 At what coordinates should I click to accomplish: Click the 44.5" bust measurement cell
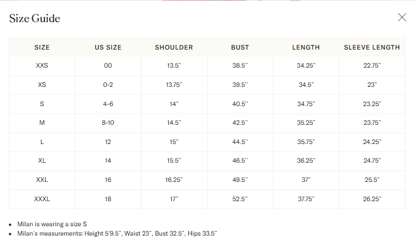pos(240,142)
